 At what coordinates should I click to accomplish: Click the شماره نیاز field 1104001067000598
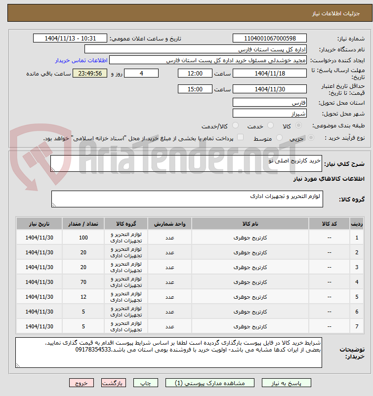point(270,38)
